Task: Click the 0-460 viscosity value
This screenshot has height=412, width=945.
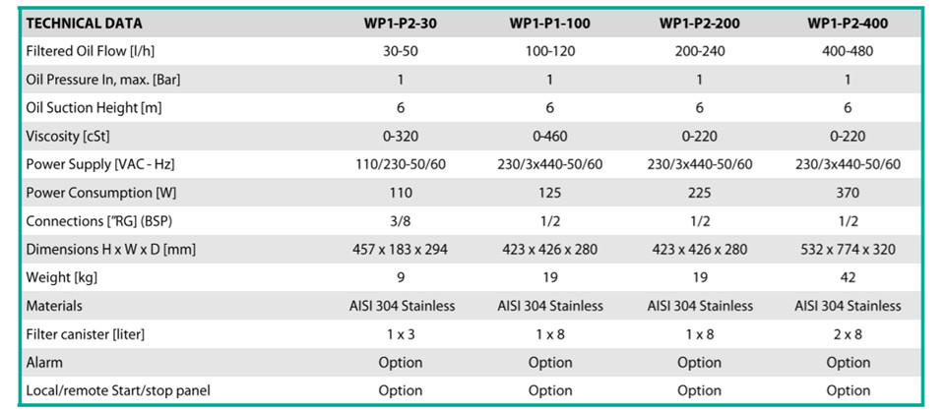Action: click(x=549, y=136)
